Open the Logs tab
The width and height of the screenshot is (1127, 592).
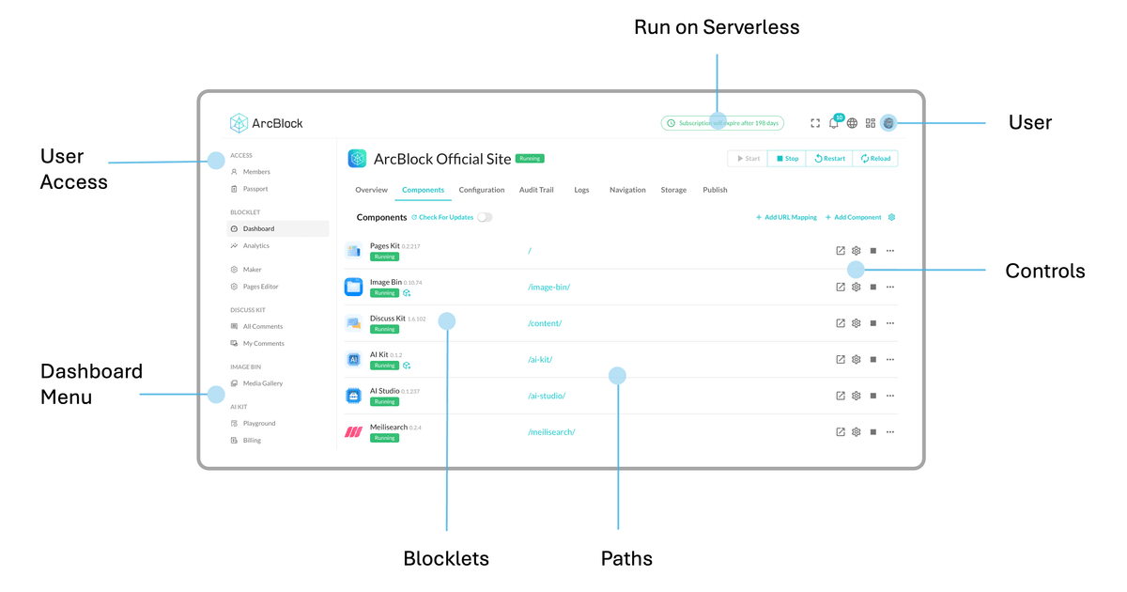pos(581,190)
